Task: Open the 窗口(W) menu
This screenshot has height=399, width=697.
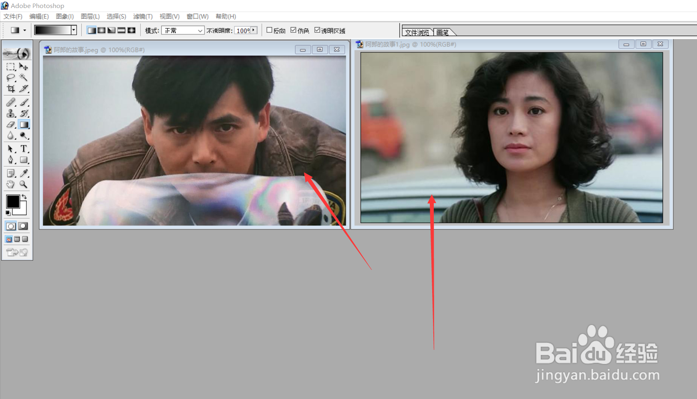Action: tap(197, 16)
